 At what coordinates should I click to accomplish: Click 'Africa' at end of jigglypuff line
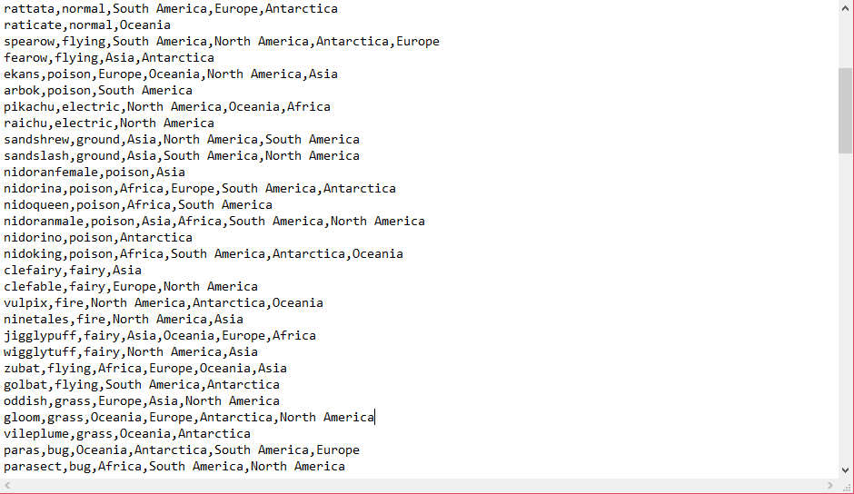294,335
